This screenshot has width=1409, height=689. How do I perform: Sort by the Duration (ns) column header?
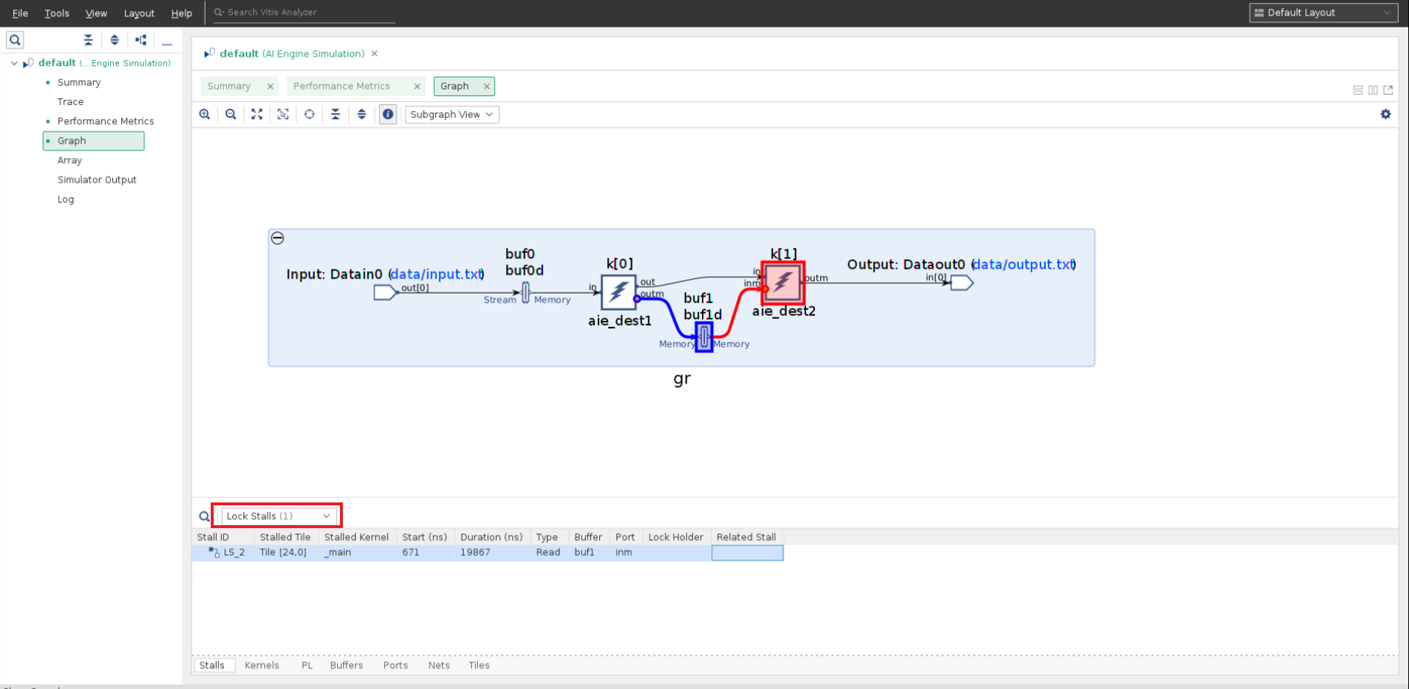[x=491, y=537]
